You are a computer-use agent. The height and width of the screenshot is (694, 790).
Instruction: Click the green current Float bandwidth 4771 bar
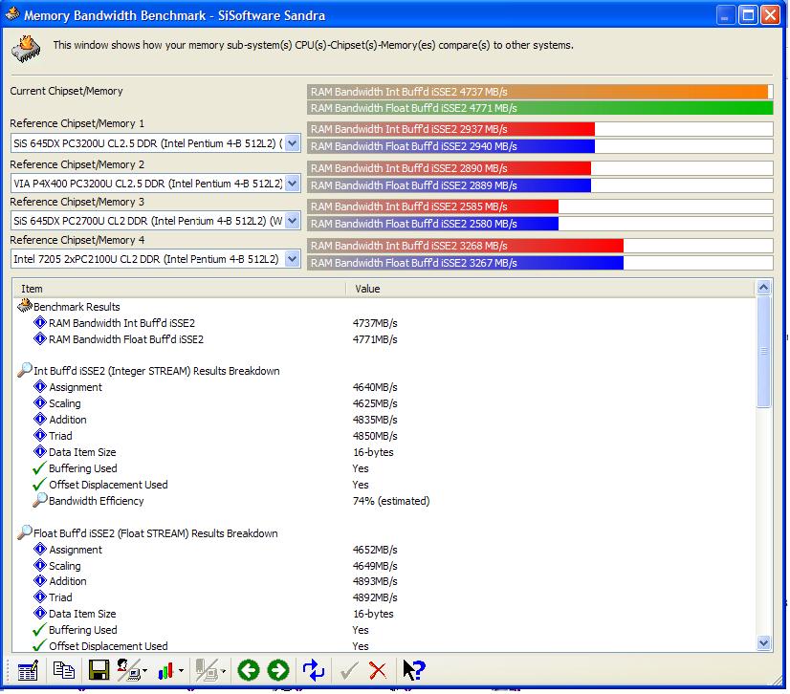(539, 108)
